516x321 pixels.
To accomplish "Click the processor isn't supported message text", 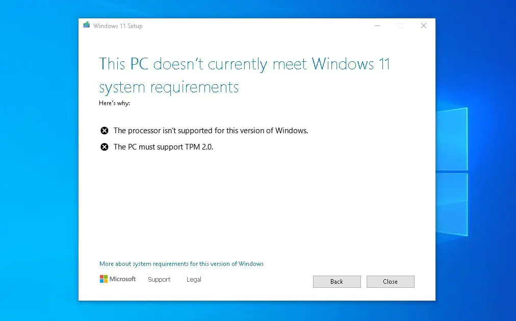I will 211,131.
